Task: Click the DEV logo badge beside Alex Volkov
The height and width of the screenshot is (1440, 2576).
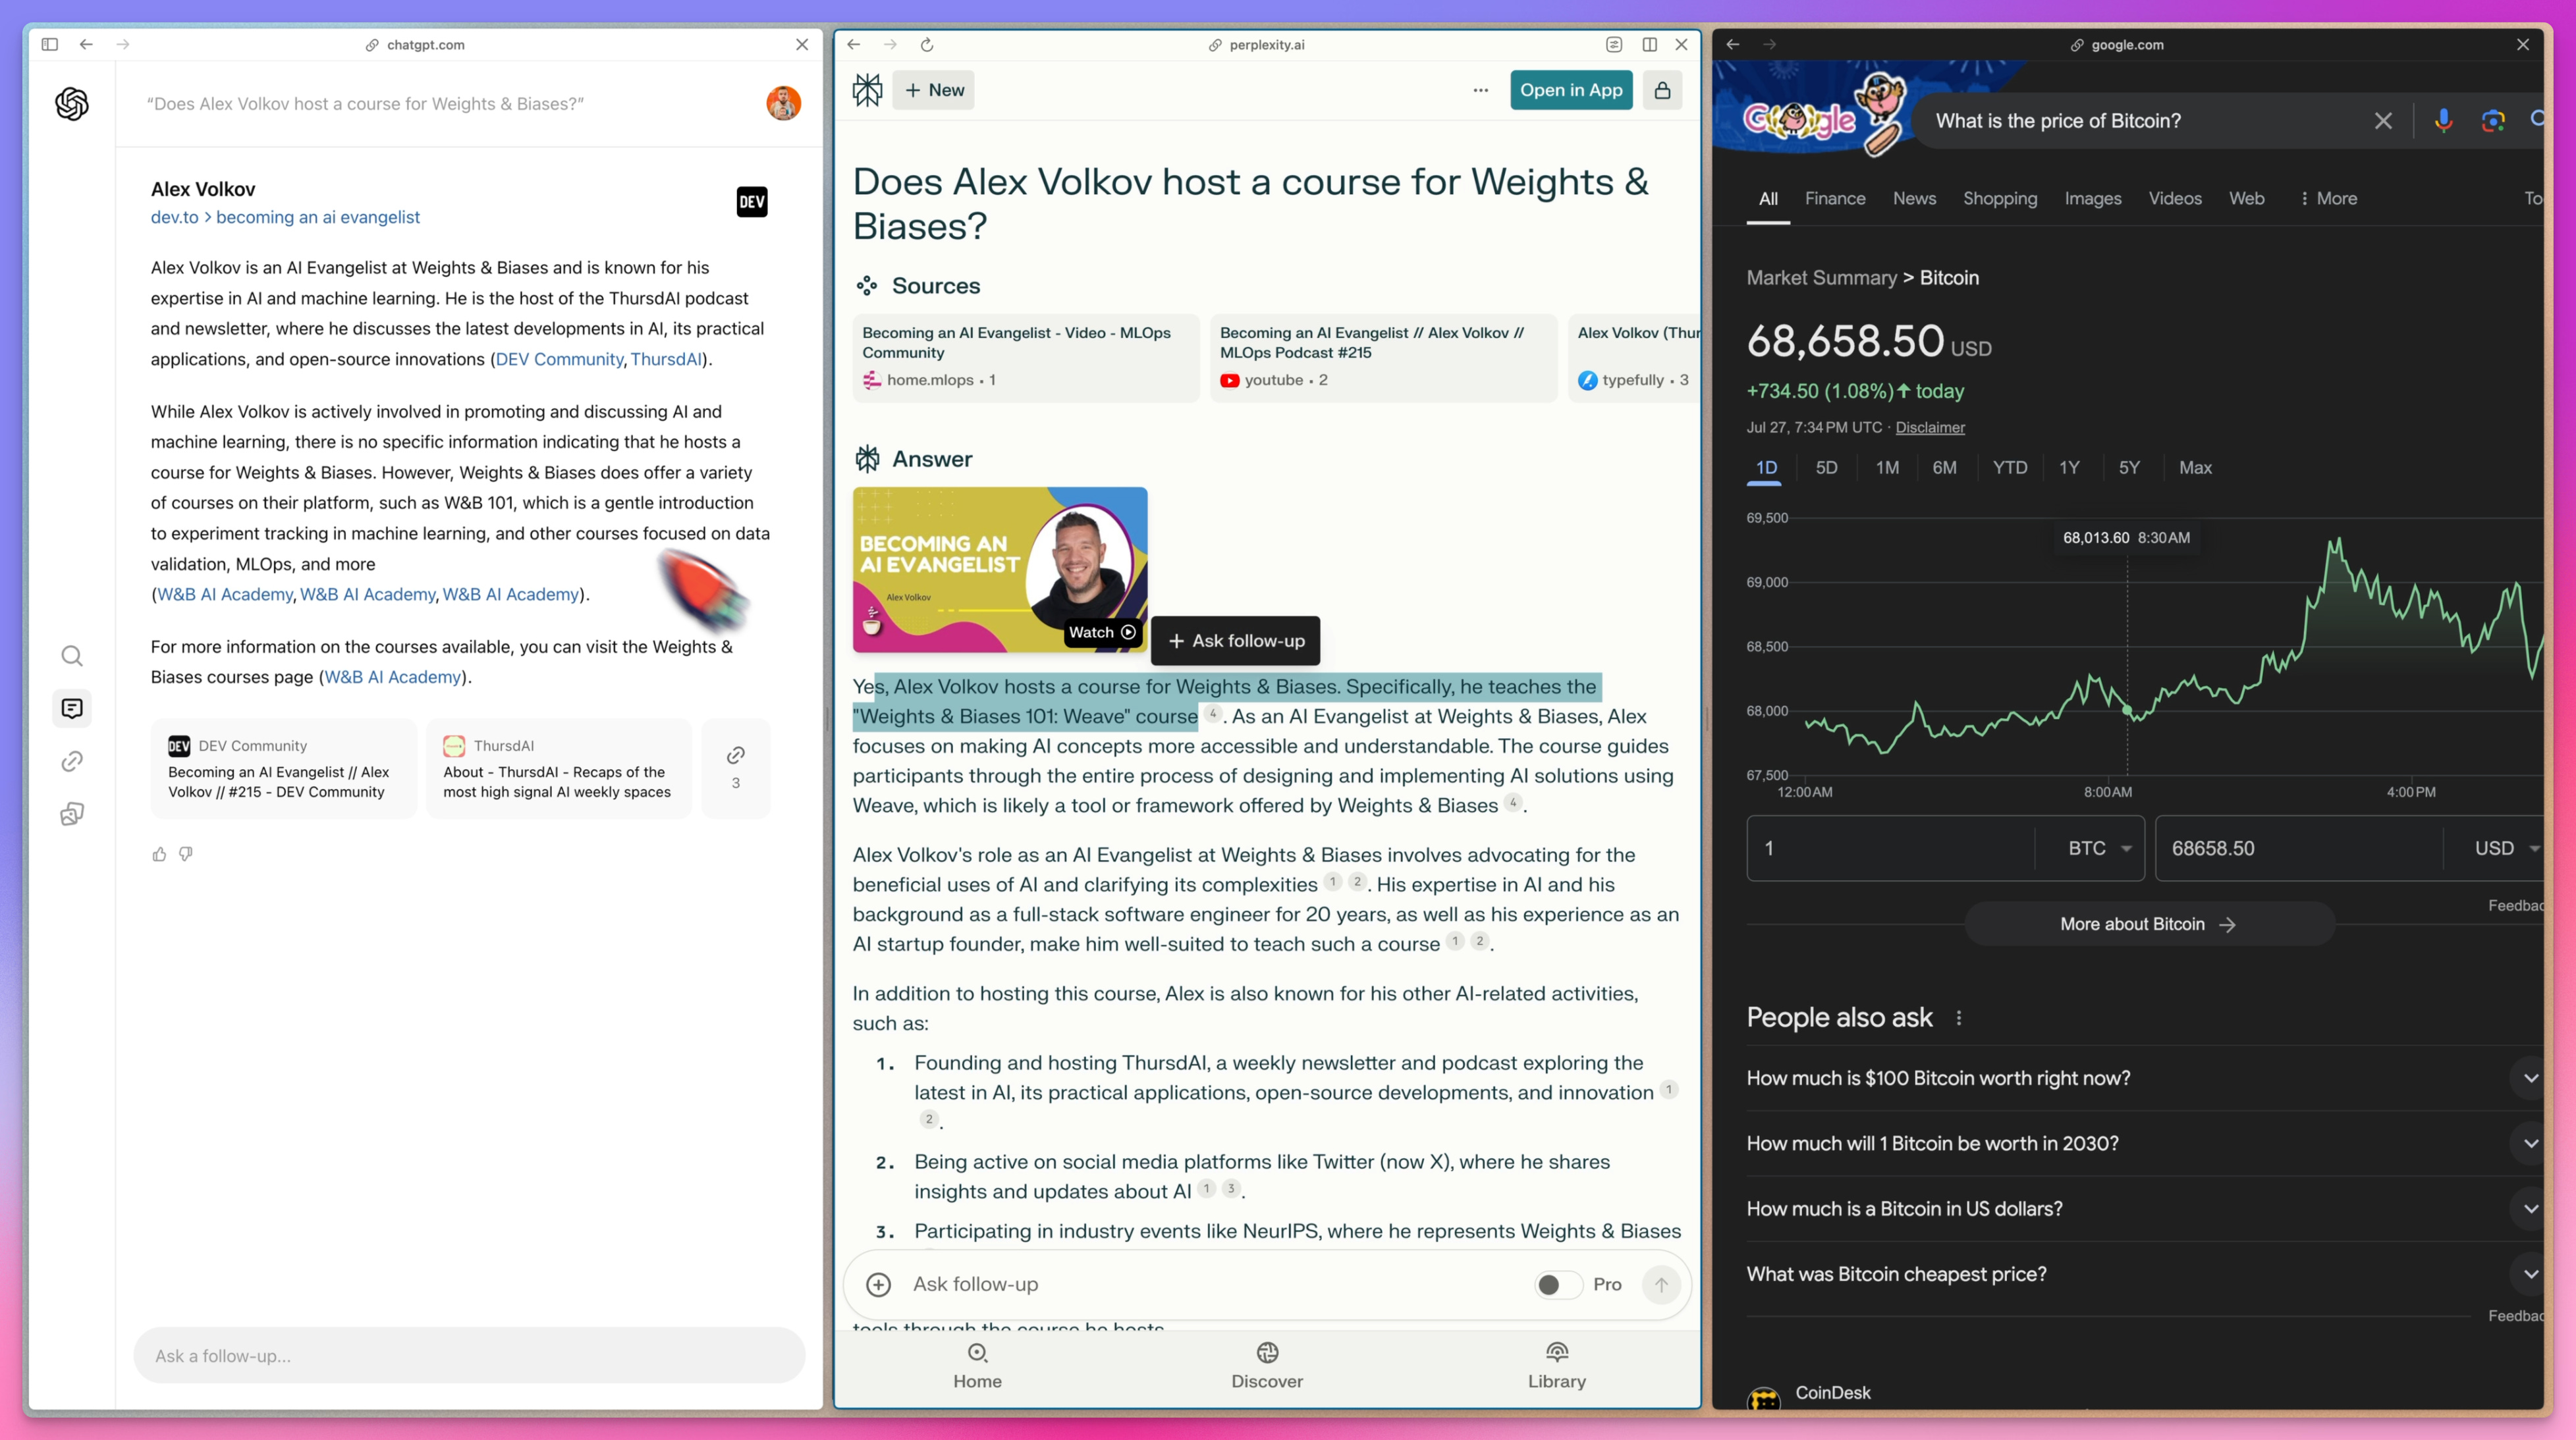Action: (752, 202)
